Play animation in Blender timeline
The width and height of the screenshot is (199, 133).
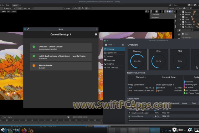(81, 117)
